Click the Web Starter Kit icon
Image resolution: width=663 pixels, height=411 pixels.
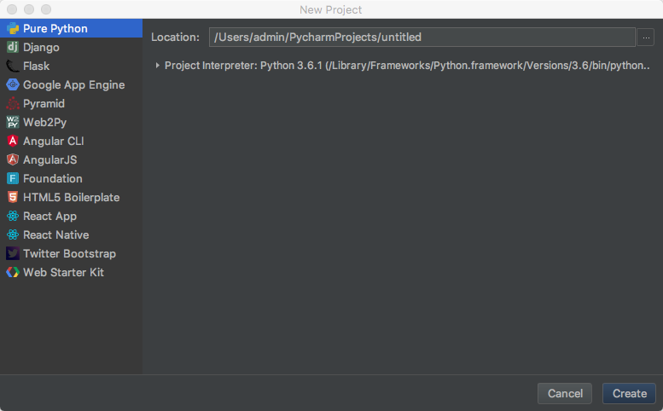pos(13,272)
